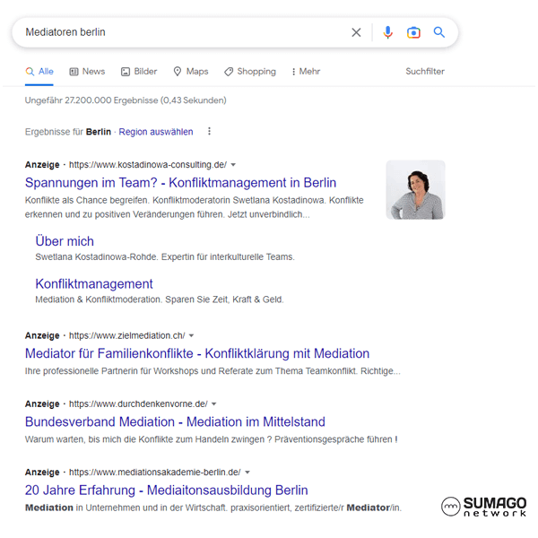538x538 pixels.
Task: Open the Mehr menu
Action: click(306, 72)
